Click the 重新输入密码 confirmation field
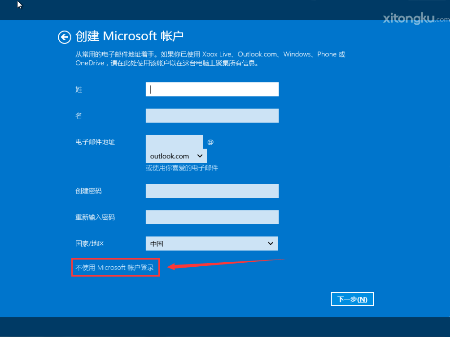450x337 pixels. [x=212, y=217]
